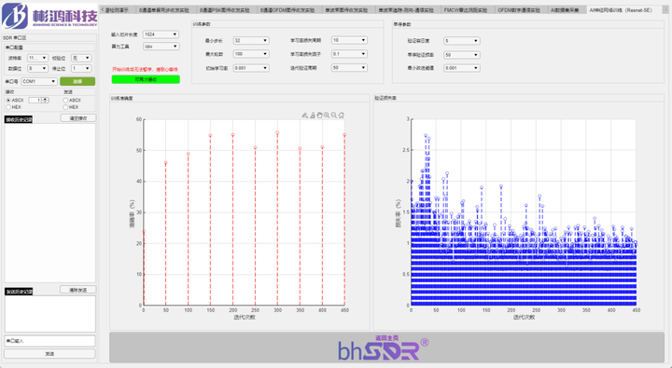
Task: Click the data brush icon above accuracy chart
Action: tap(304, 116)
